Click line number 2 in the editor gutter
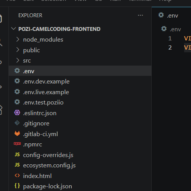This screenshot has height=191, width=191. 170,48
